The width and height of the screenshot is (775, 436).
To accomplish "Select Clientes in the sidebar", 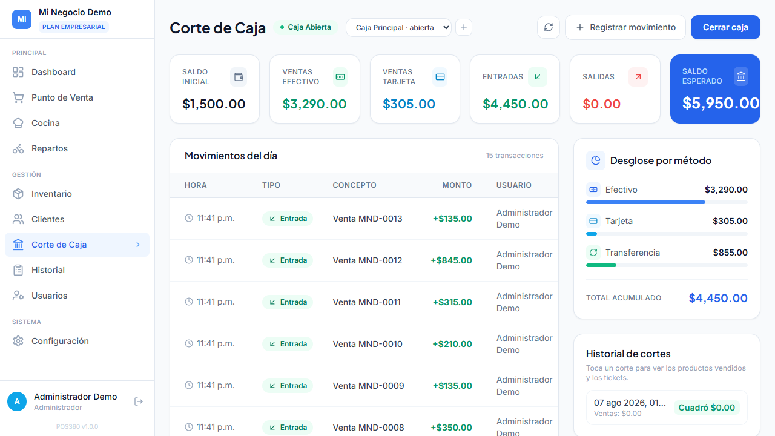I will pyautogui.click(x=77, y=219).
